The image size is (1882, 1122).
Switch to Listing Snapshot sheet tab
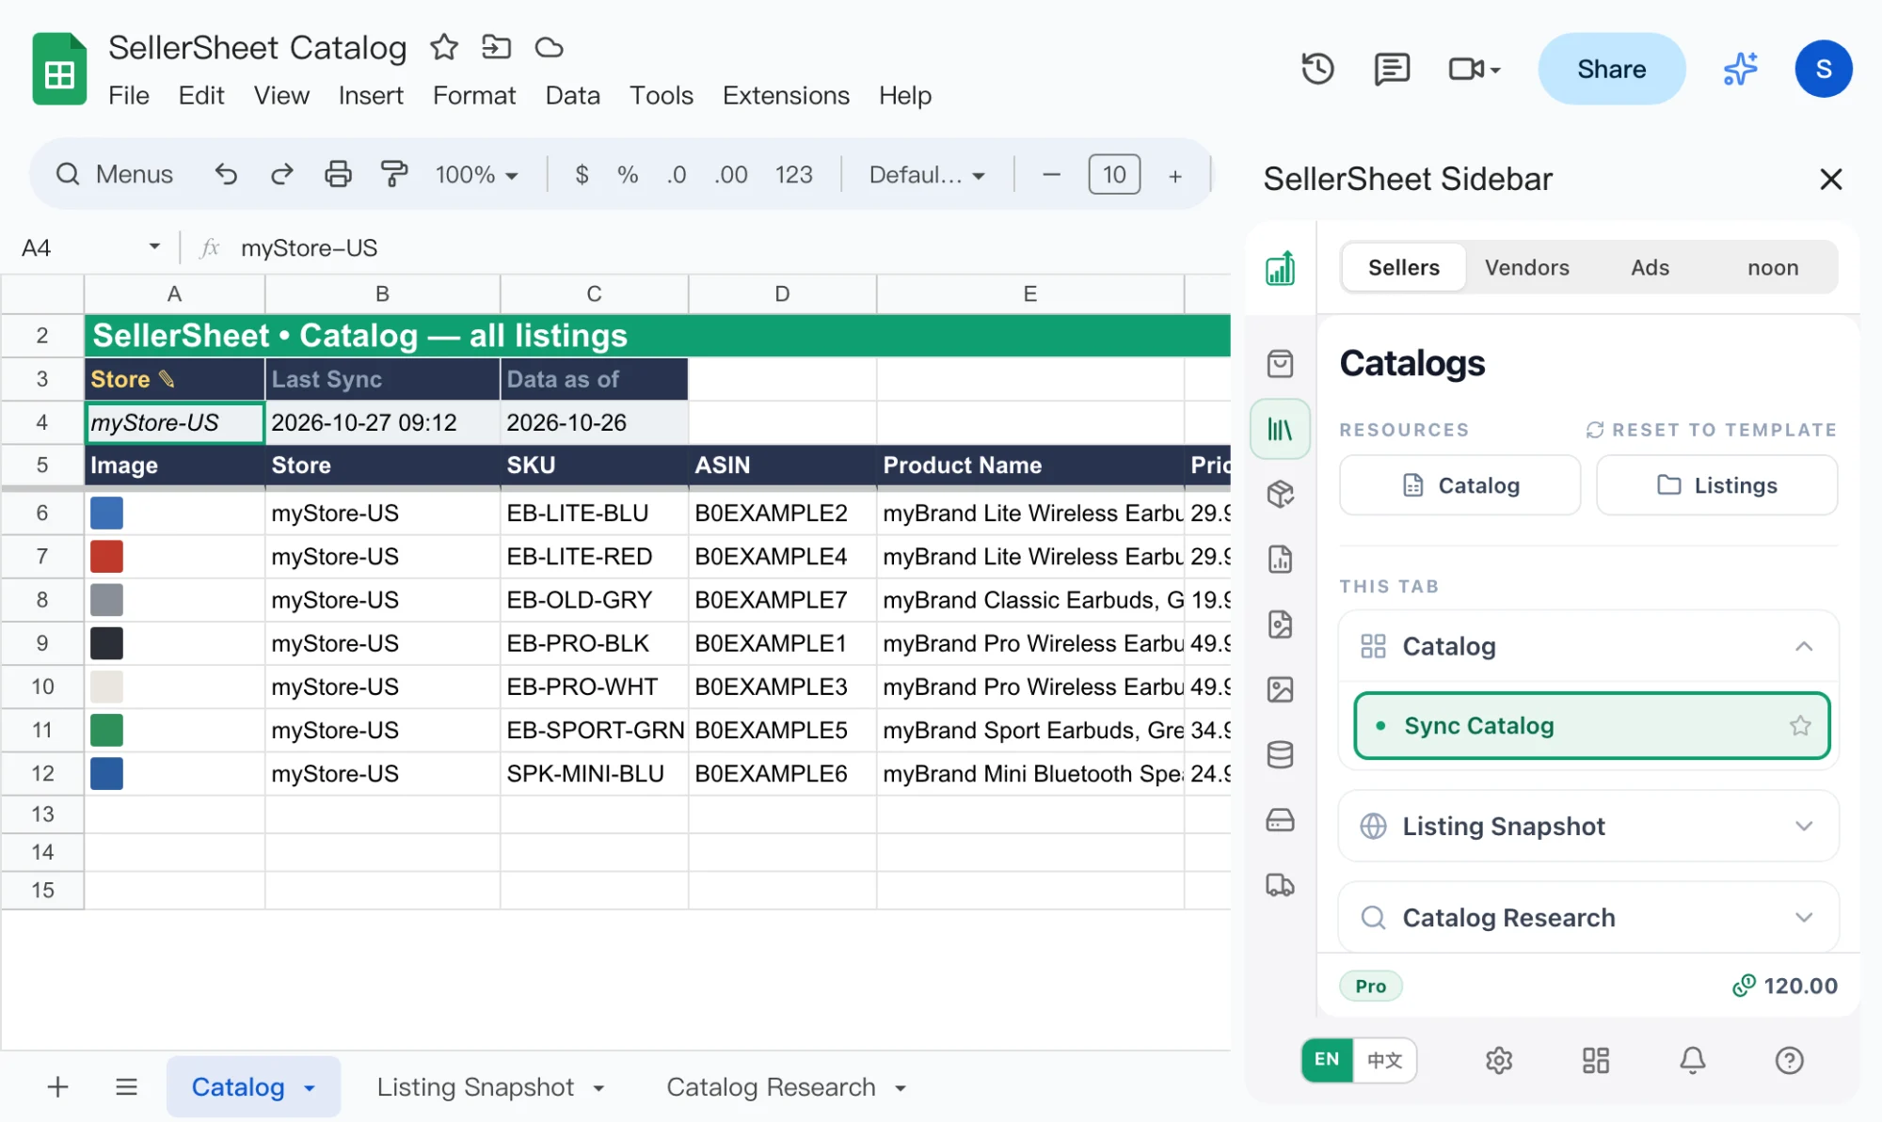point(490,1087)
